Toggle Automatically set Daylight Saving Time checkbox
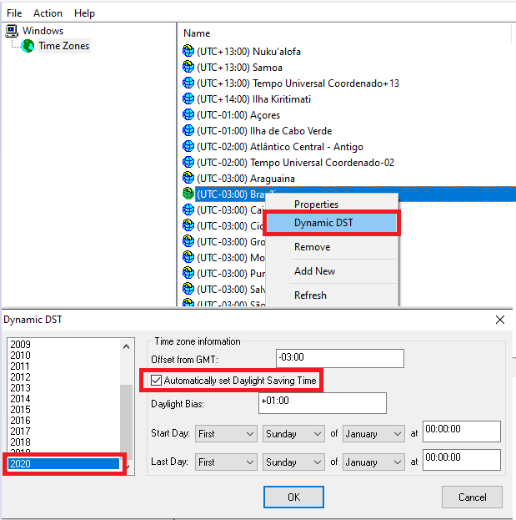516x520 pixels. (x=156, y=381)
